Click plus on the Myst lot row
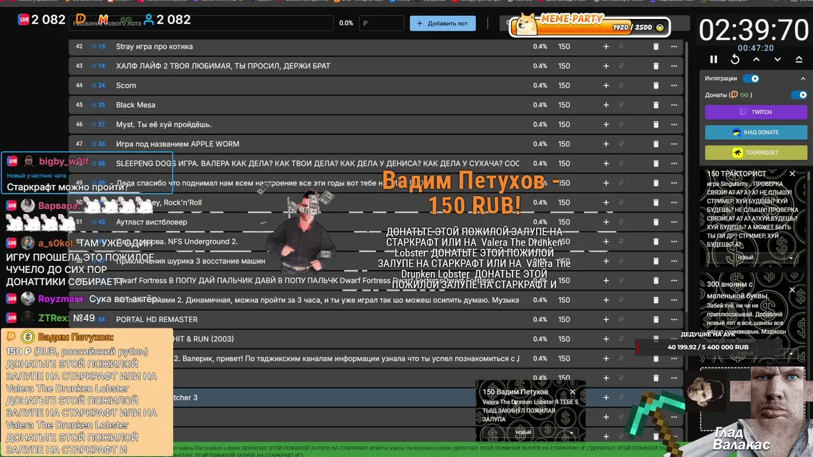The height and width of the screenshot is (457, 813). pyautogui.click(x=606, y=124)
